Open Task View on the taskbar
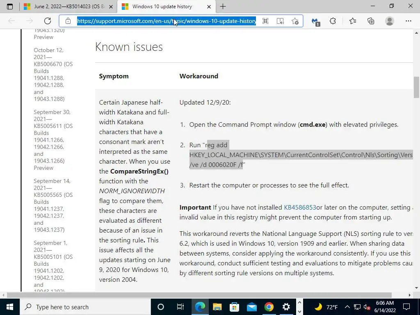The height and width of the screenshot is (315, 420). point(180,307)
